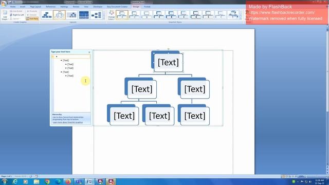The width and height of the screenshot is (329, 185).
Task: Switch to the Developer tab
Action: [98, 7]
